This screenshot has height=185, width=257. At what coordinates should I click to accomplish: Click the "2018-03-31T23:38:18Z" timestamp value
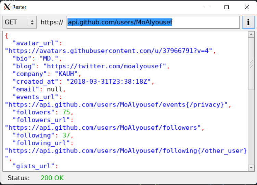coord(108,82)
